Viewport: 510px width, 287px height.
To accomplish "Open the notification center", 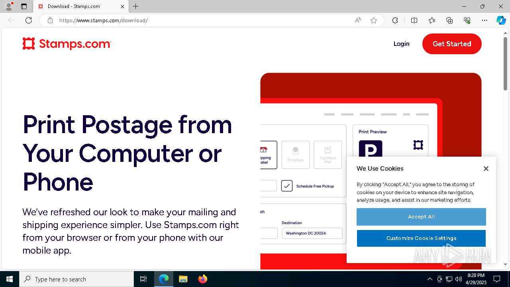I will [497, 279].
